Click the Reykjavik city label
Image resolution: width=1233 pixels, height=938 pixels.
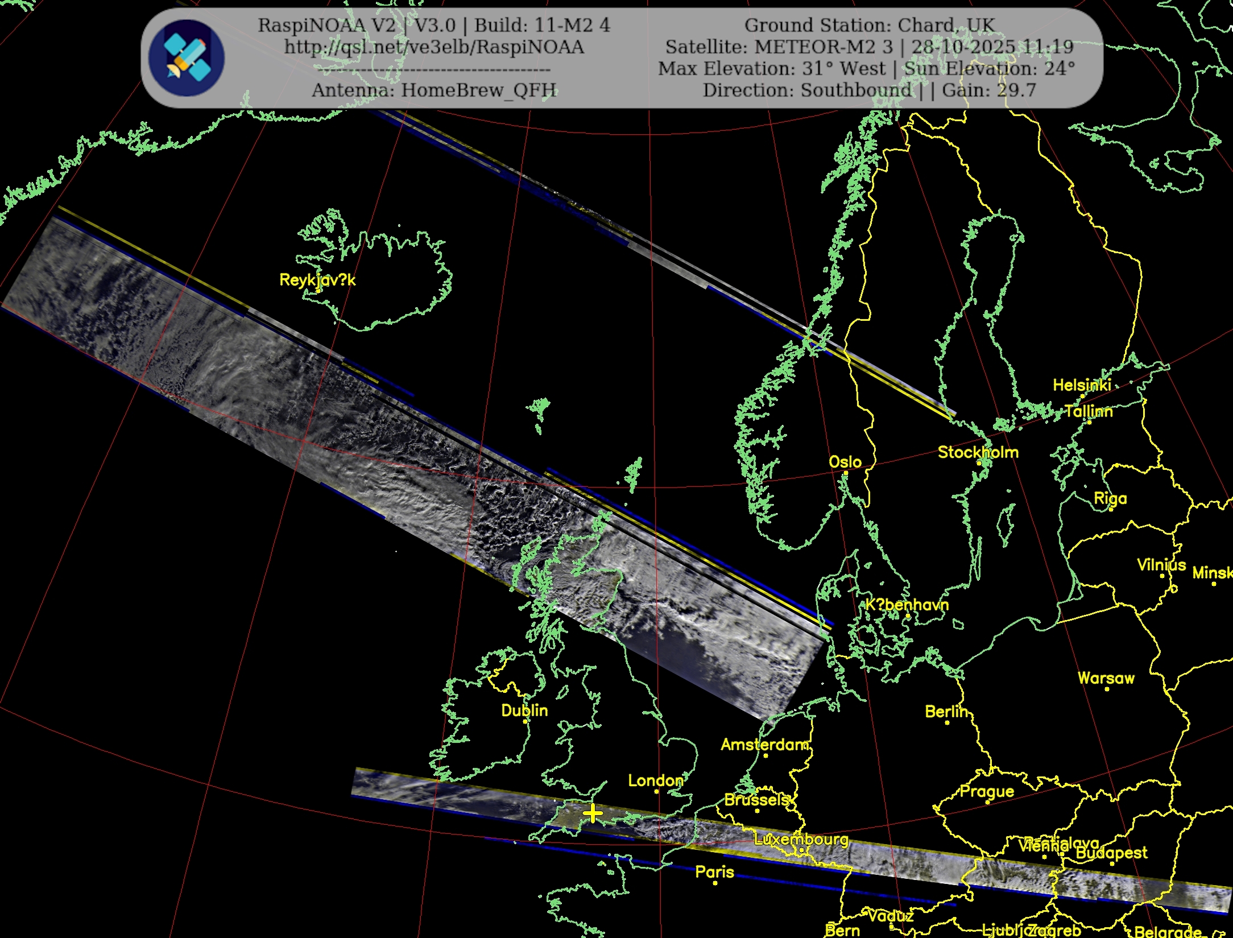tap(317, 280)
